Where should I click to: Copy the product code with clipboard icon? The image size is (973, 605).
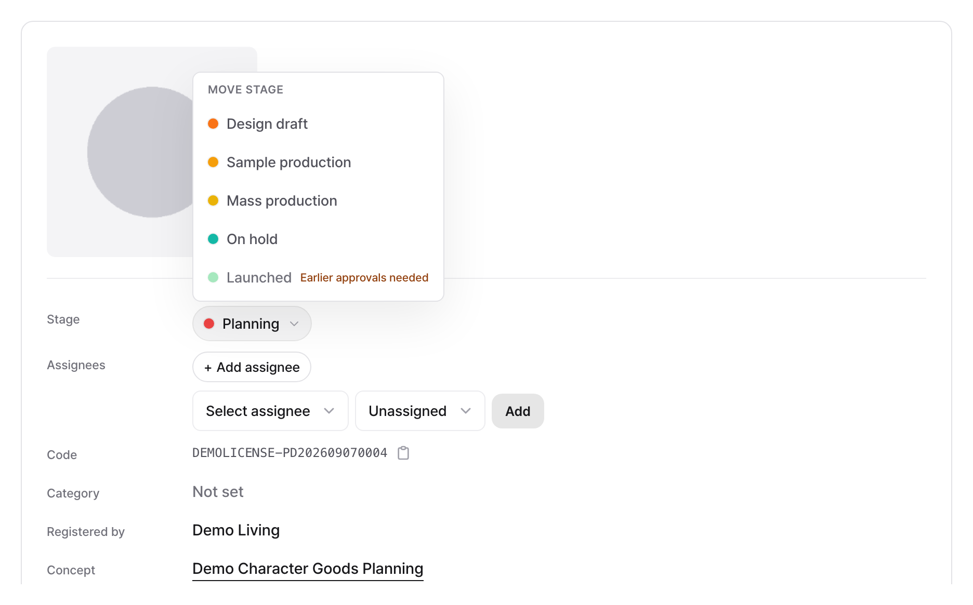pyautogui.click(x=403, y=453)
